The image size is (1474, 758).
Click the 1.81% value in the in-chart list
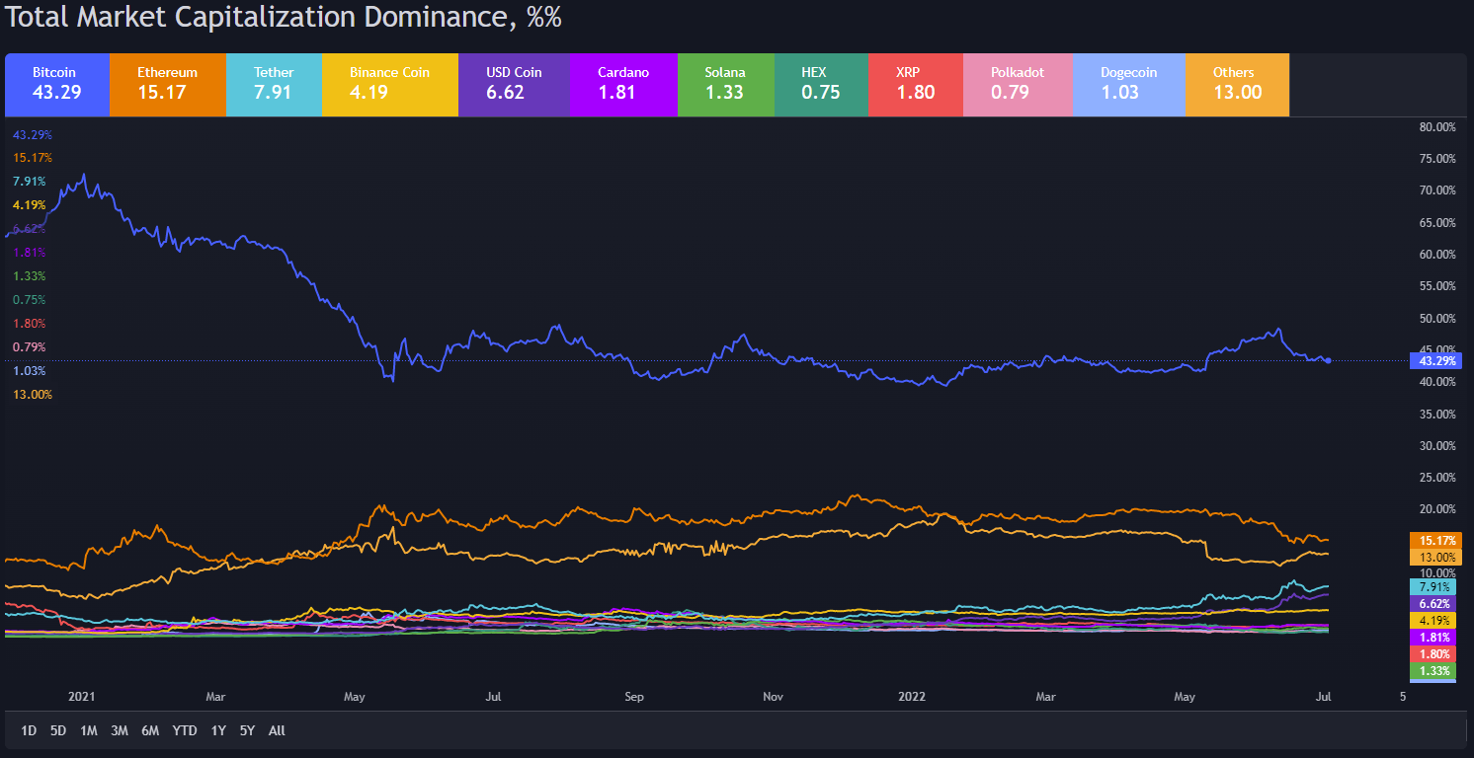point(30,253)
